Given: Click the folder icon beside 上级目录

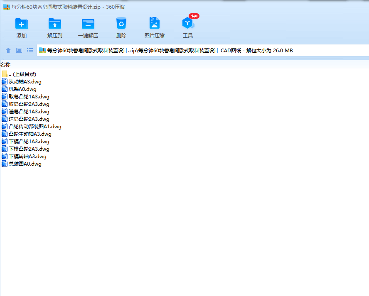Looking at the screenshot, I should tap(5, 74).
